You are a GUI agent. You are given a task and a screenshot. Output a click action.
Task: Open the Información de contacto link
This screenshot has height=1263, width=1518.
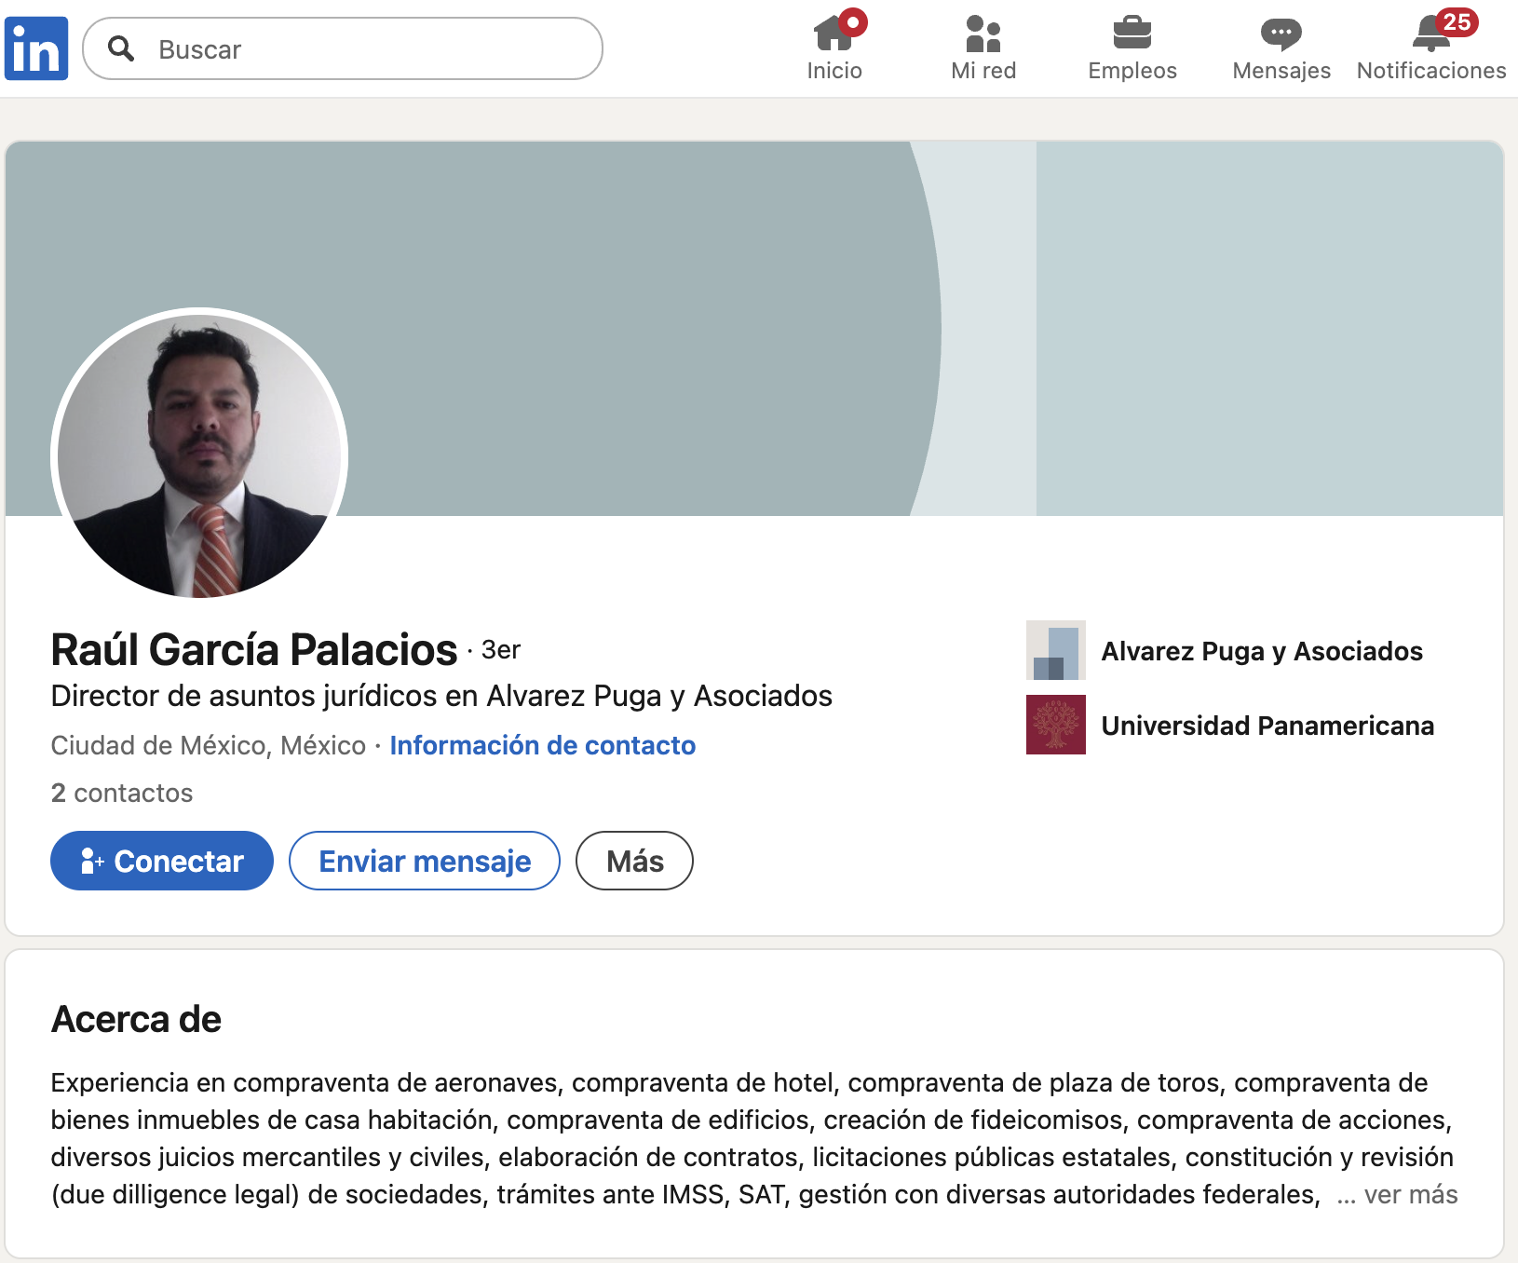(x=542, y=745)
